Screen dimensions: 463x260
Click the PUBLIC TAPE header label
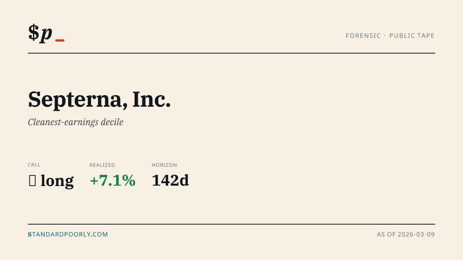tap(412, 36)
